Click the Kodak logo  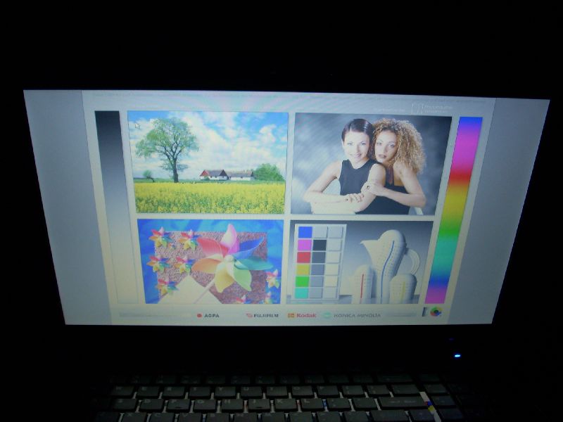point(302,315)
